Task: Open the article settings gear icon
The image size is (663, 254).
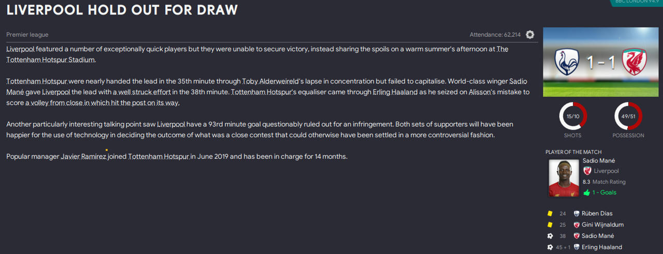Action: (x=530, y=35)
